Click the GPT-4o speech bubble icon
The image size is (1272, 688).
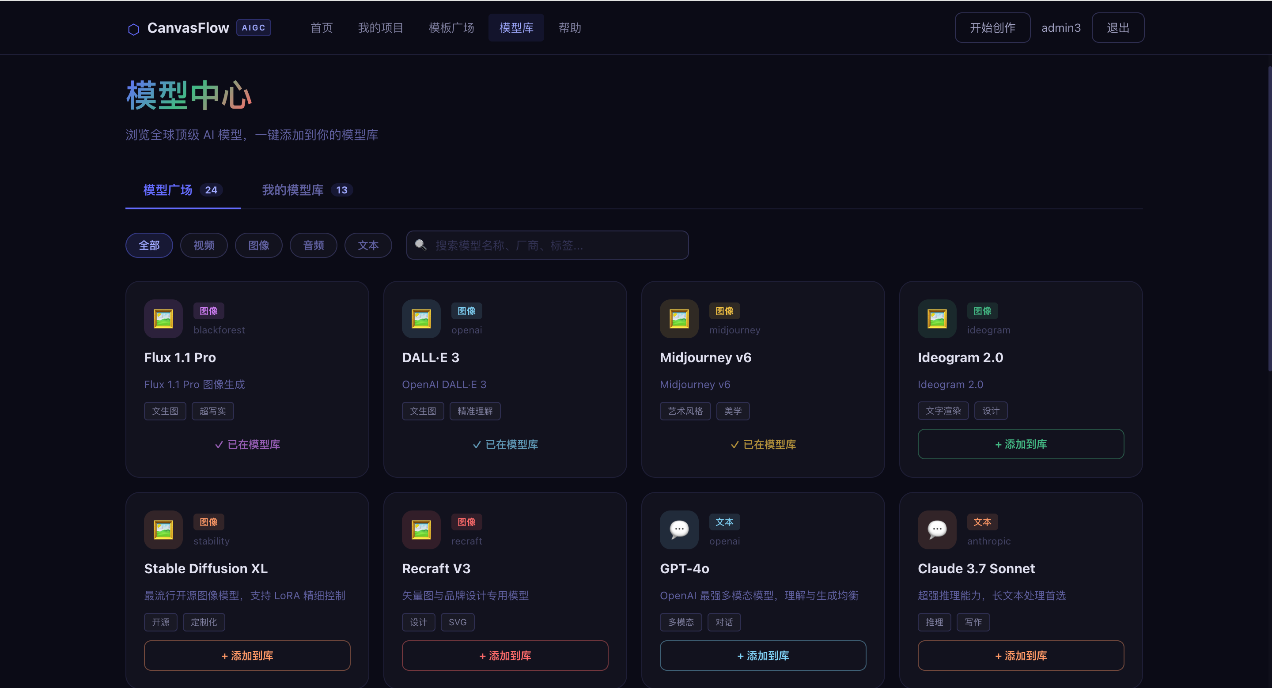click(679, 529)
